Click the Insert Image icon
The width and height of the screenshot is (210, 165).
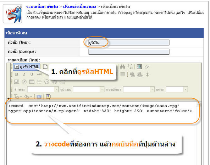pos(17,82)
